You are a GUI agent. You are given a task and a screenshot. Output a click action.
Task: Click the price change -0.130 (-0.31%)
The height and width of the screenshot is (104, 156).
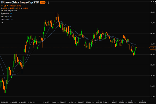[x=15, y=6]
